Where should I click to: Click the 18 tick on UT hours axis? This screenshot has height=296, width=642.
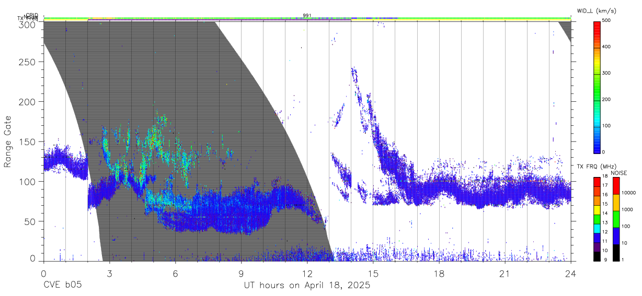[439, 274]
